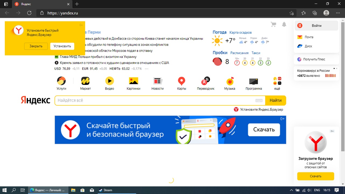Click the yellow Скачать button in sidebar
Image resolution: width=345 pixels, height=194 pixels.
tap(316, 176)
